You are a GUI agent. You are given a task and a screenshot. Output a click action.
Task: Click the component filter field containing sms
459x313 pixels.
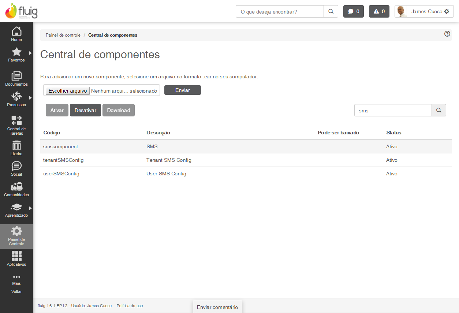pos(393,110)
